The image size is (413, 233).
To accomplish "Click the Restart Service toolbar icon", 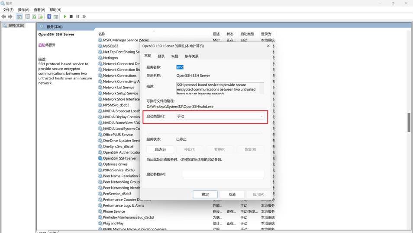I will (x=84, y=16).
